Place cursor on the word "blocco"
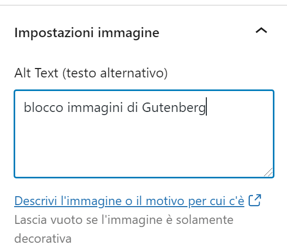287x249 pixels. pyautogui.click(x=43, y=107)
